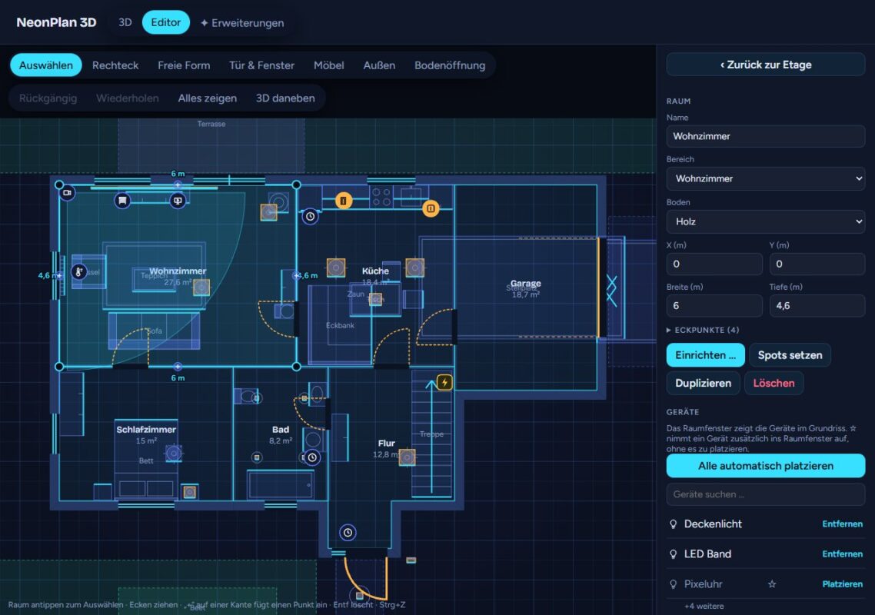
Task: Click the Breite (m) input field
Action: [714, 306]
